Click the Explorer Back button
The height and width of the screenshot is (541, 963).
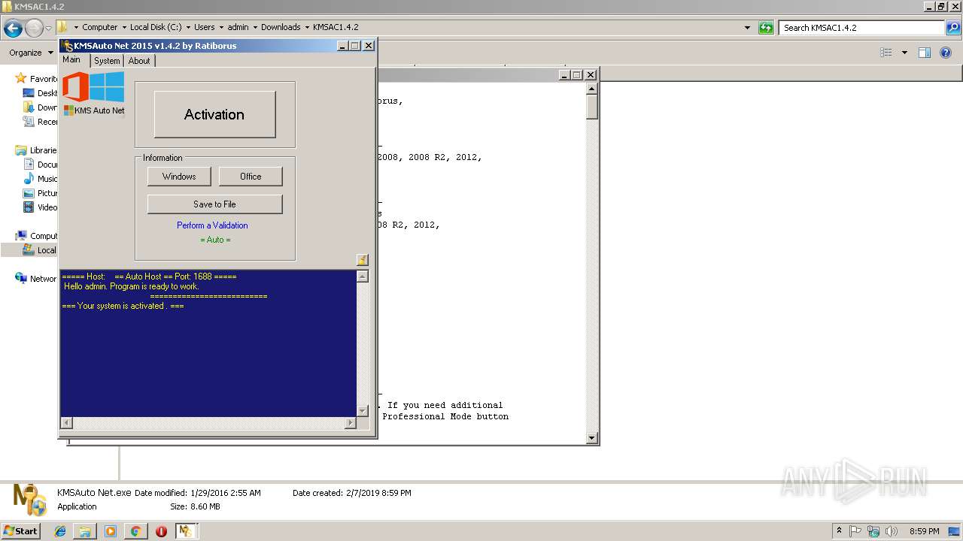pyautogui.click(x=13, y=29)
